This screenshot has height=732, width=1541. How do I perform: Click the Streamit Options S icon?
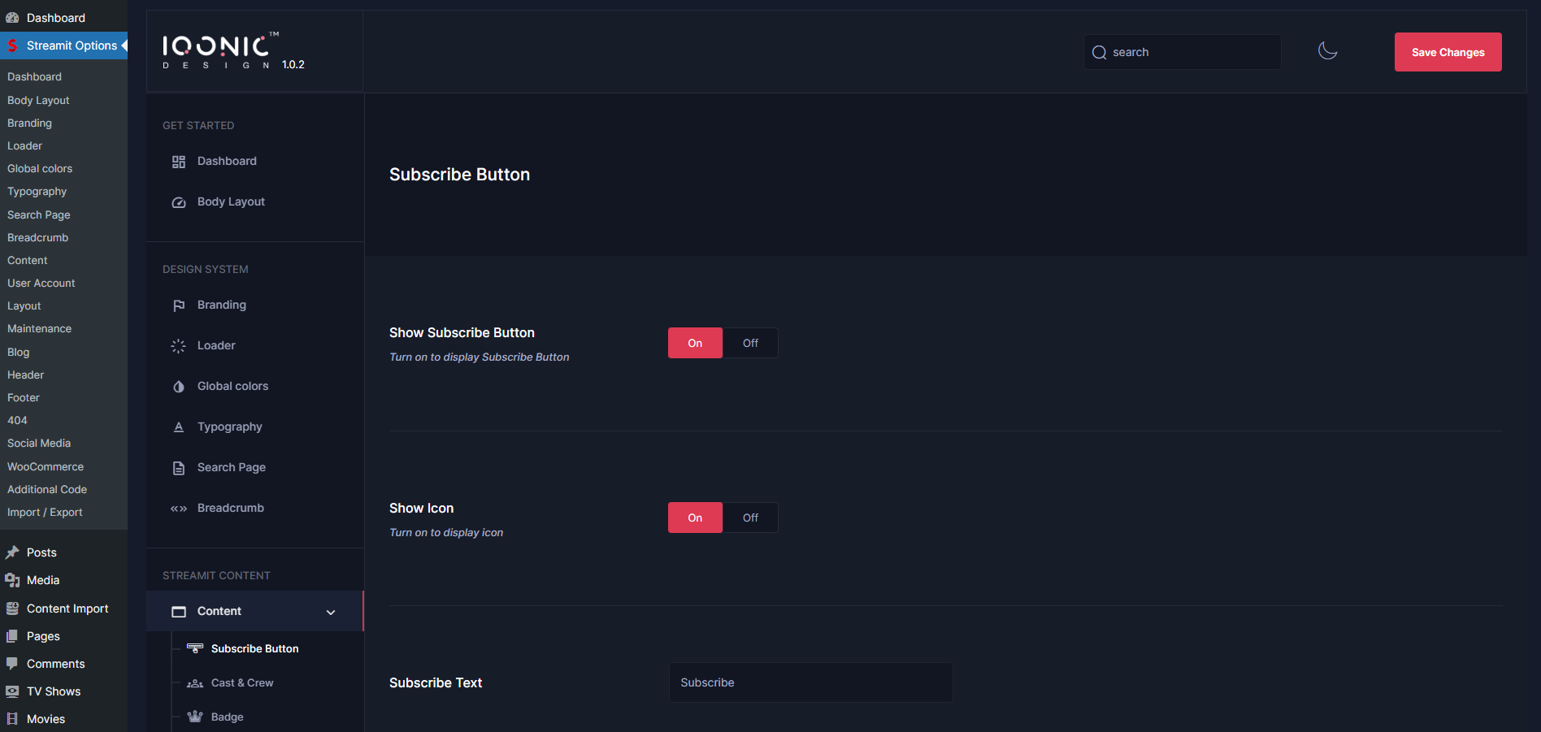point(12,45)
